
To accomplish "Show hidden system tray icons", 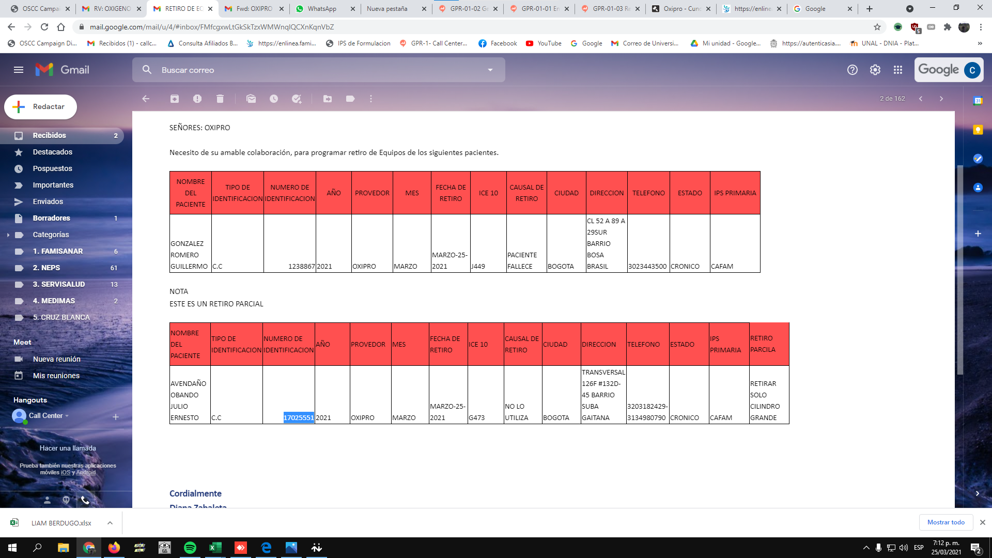I will 866,548.
